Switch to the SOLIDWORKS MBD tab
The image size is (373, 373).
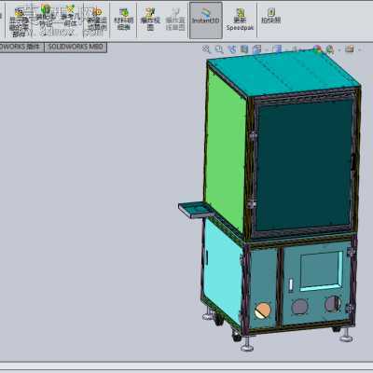tap(76, 48)
